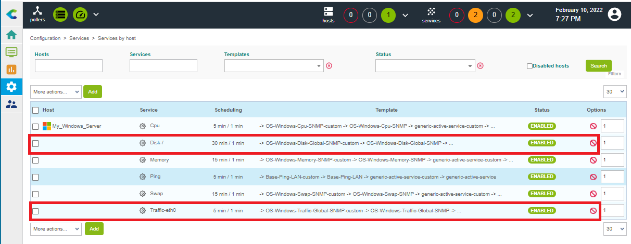Open the Ping service link
This screenshot has height=244, width=631.
tap(155, 177)
